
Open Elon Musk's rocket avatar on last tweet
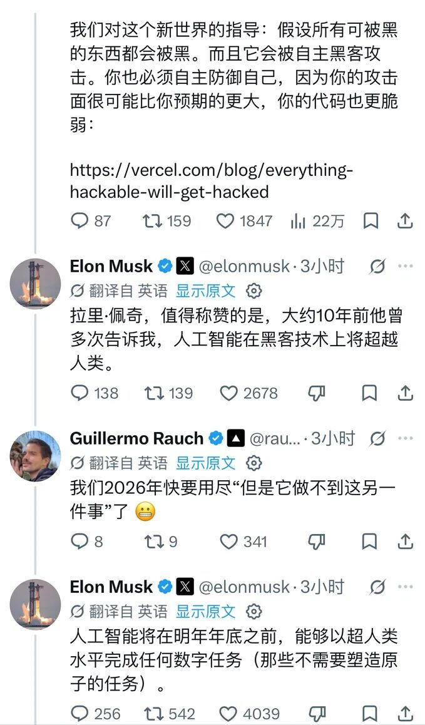point(35,604)
